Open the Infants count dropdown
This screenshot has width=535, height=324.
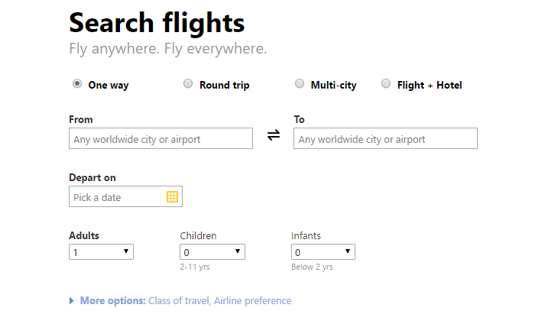pos(323,251)
